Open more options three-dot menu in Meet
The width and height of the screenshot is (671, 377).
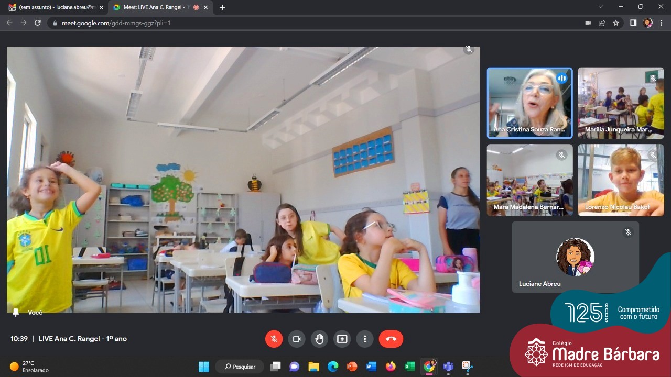tap(365, 339)
